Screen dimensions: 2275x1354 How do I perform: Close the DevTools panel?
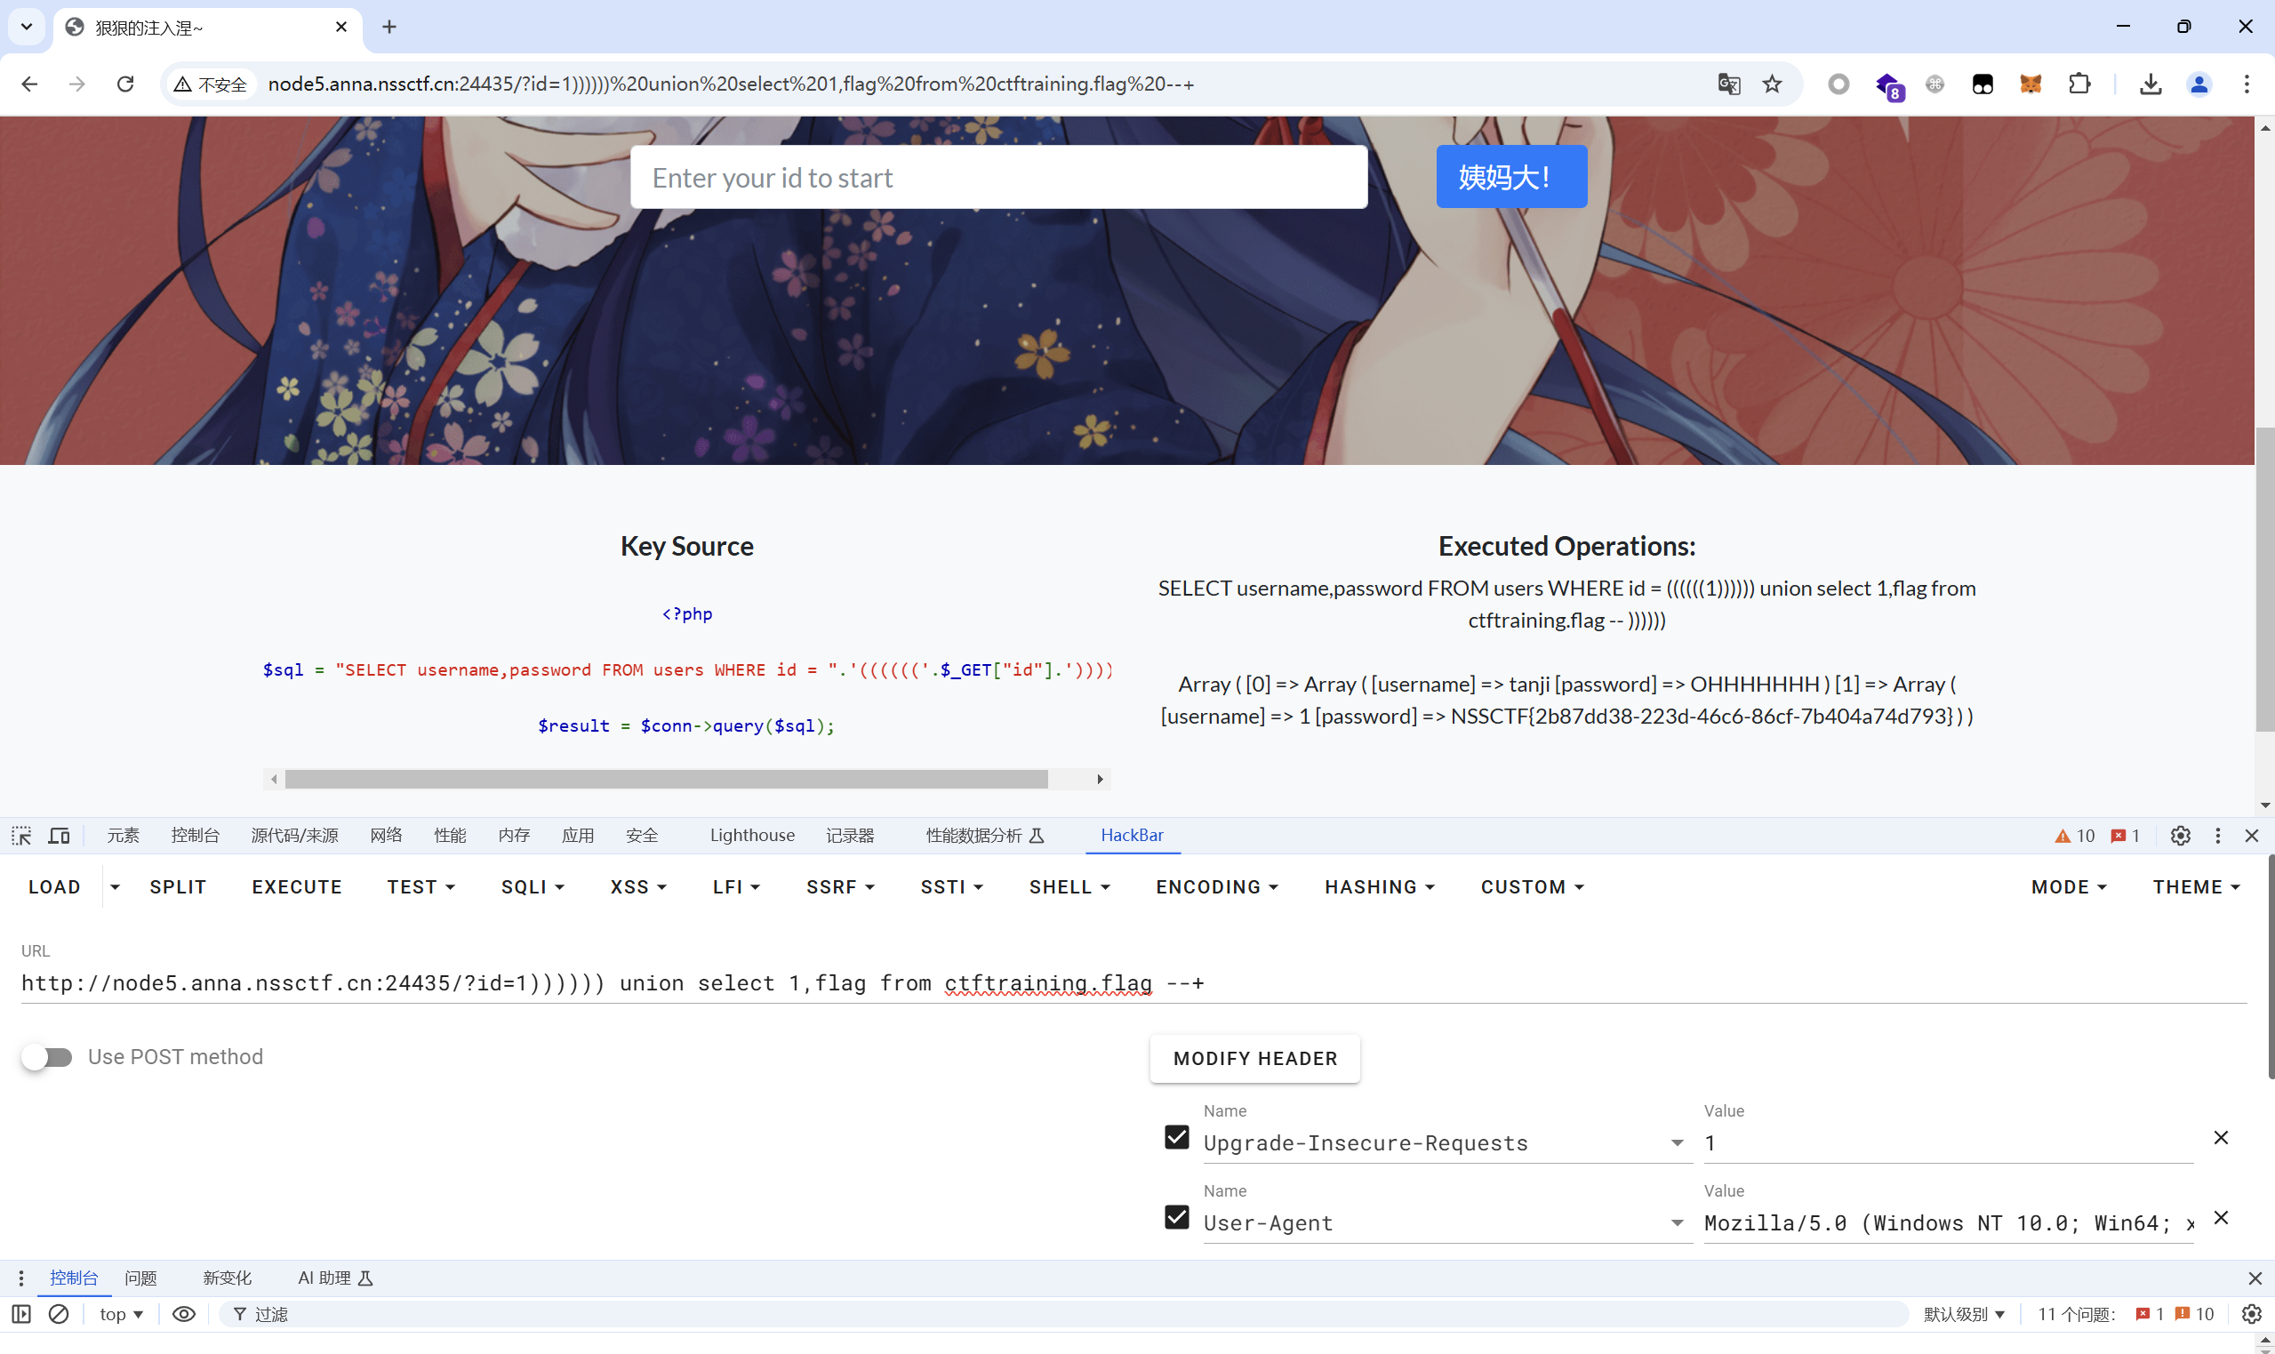tap(2251, 835)
